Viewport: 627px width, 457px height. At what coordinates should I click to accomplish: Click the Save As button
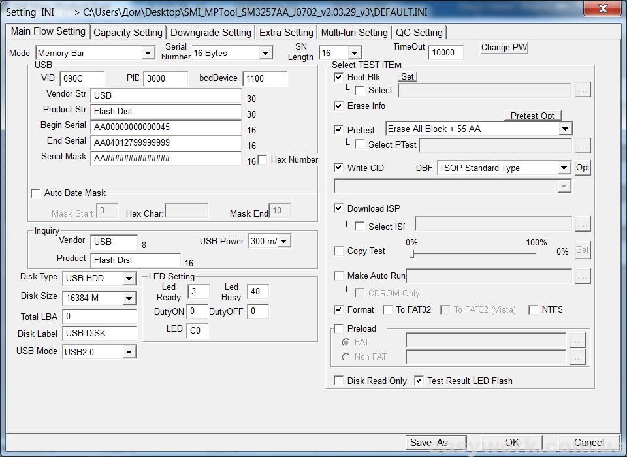point(436,442)
